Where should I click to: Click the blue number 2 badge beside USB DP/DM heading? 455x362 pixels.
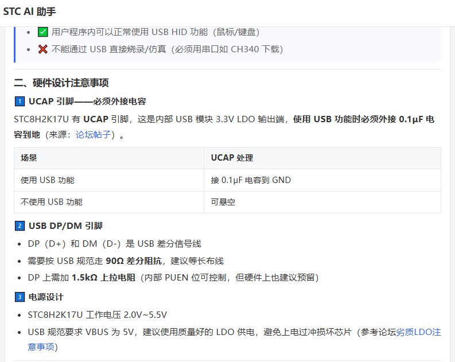coord(20,225)
